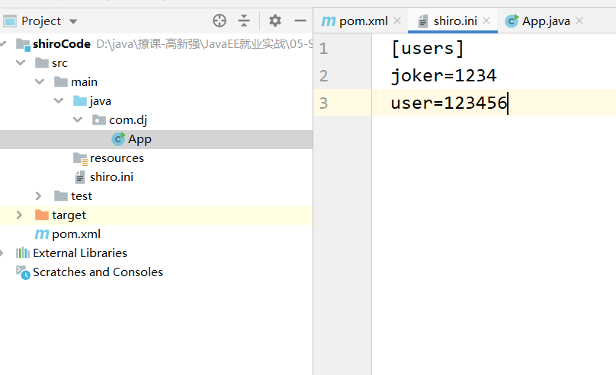Select the test folder
Image resolution: width=616 pixels, height=375 pixels.
coord(82,196)
